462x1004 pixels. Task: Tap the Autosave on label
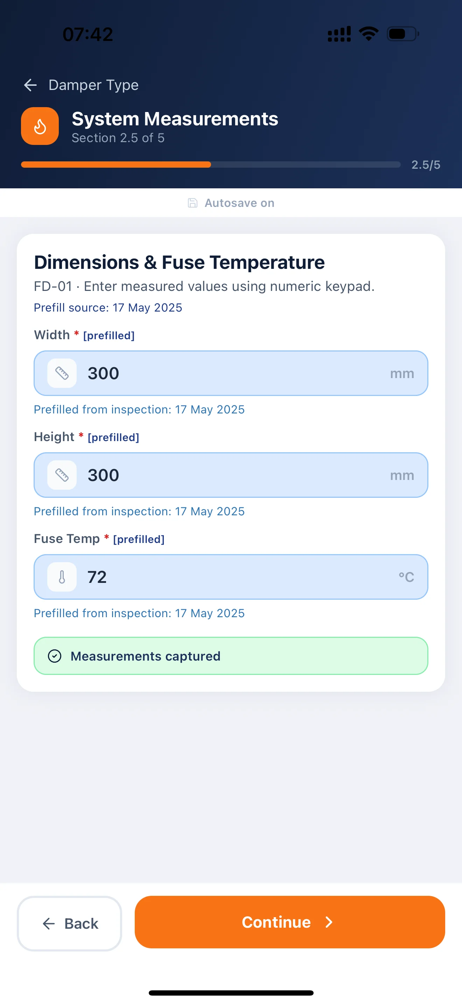click(239, 203)
